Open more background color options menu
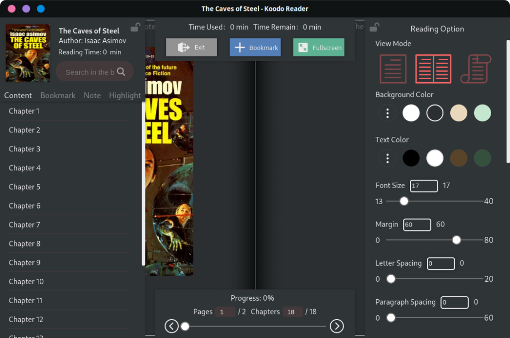Screen dimensions: 510x338 coord(387,113)
